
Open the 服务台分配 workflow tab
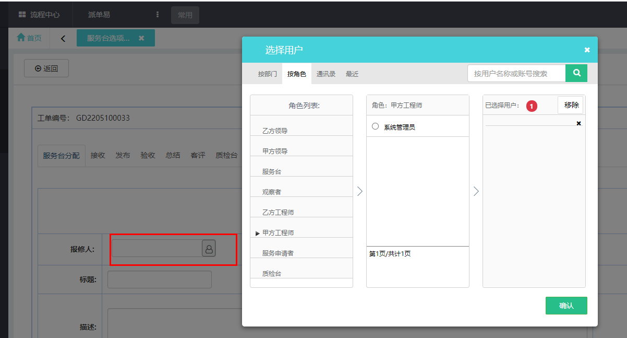coord(62,156)
